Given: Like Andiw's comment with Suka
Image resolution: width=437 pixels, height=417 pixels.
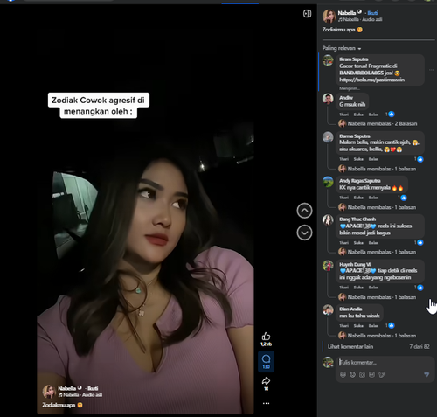Looking at the screenshot, I should pyautogui.click(x=358, y=115).
